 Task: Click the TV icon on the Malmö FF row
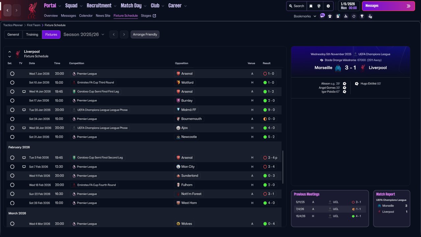click(24, 110)
